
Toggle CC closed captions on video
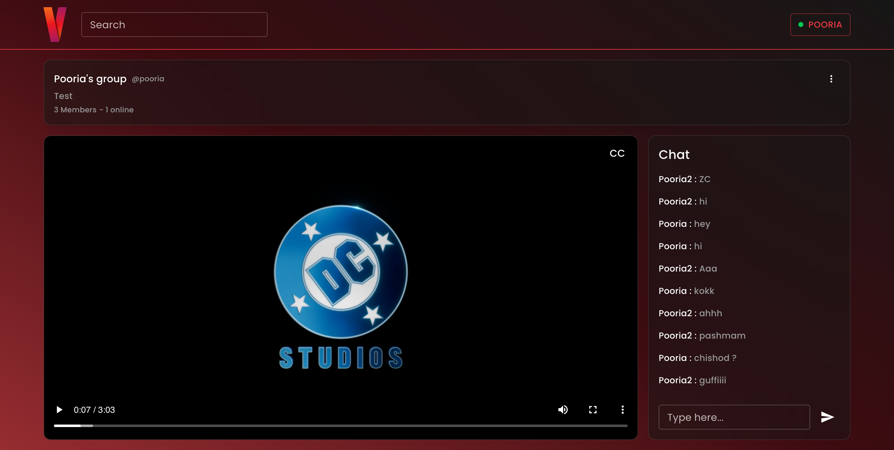pos(617,153)
